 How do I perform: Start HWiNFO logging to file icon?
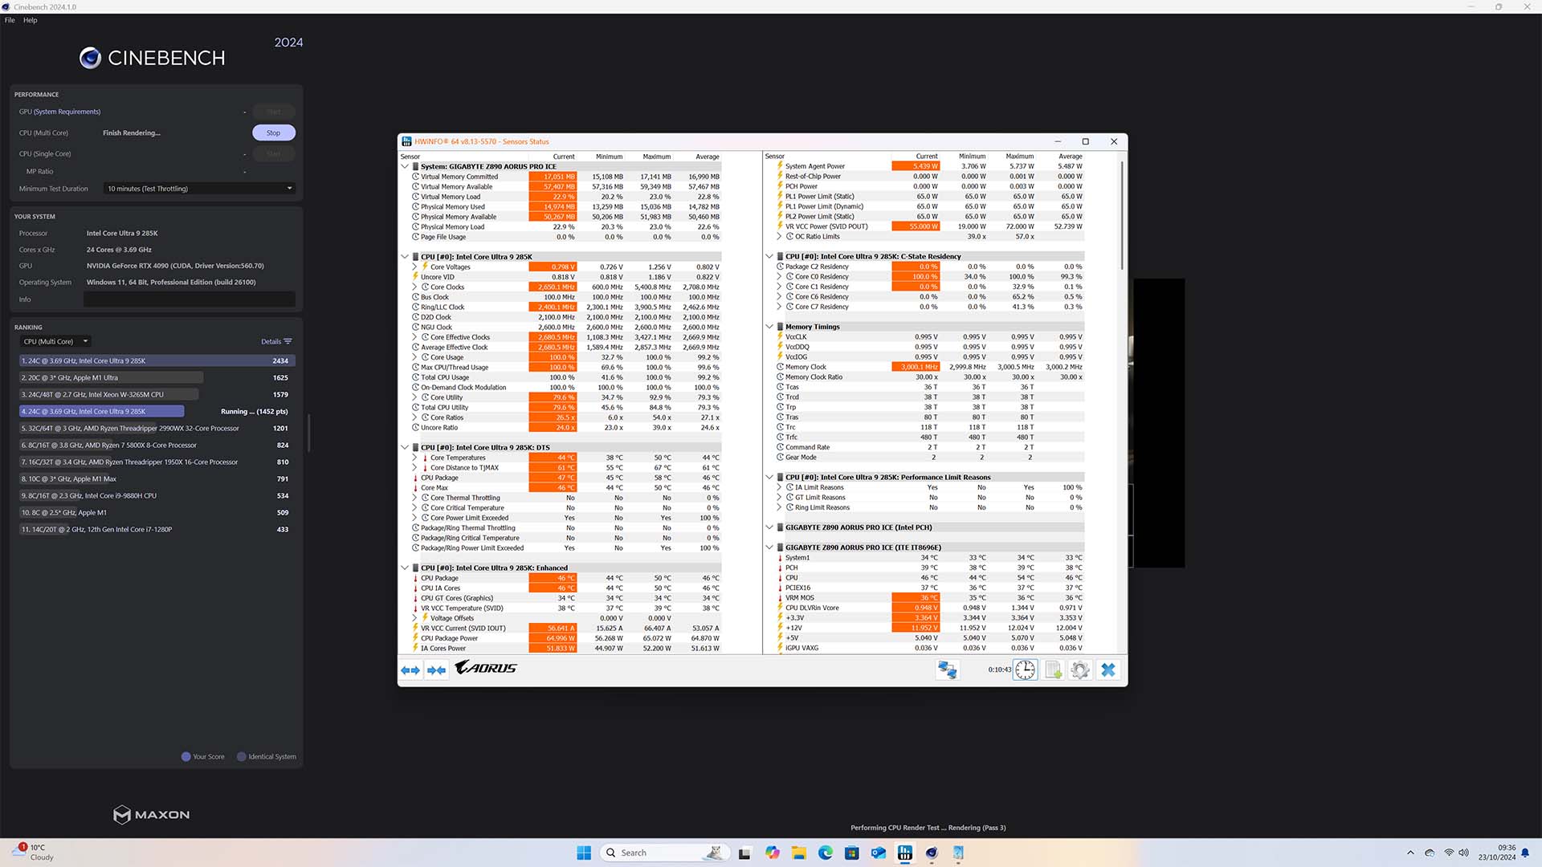(x=1053, y=670)
